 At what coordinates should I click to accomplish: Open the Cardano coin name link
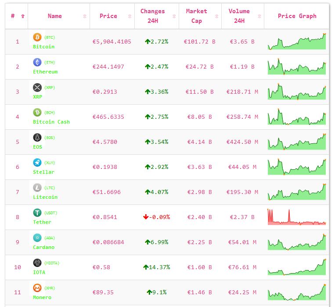coord(44,247)
